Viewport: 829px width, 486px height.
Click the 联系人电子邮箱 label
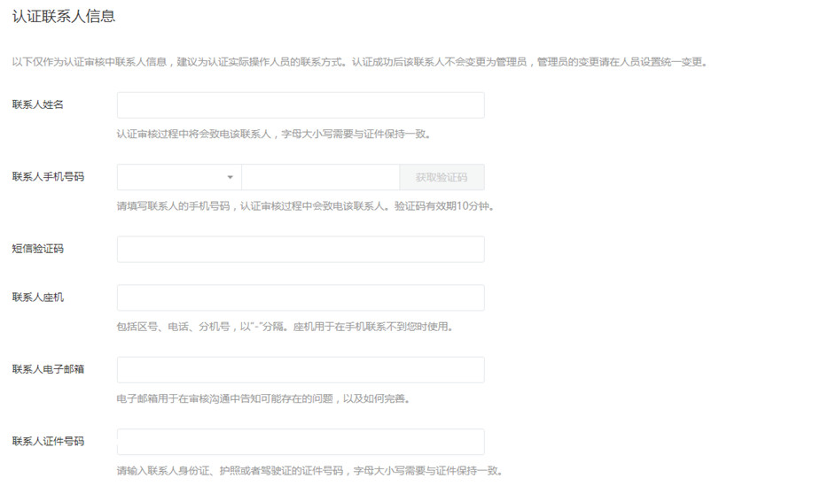coord(48,369)
